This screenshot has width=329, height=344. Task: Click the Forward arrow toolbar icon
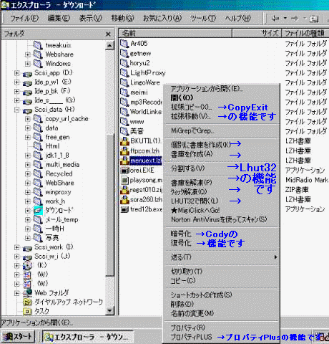point(295,19)
